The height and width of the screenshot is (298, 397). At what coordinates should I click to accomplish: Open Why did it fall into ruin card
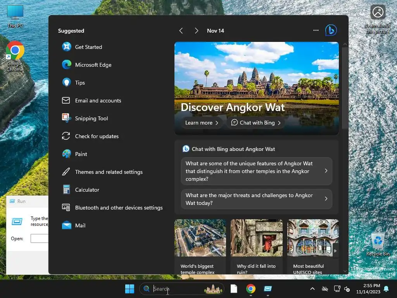pos(257,247)
